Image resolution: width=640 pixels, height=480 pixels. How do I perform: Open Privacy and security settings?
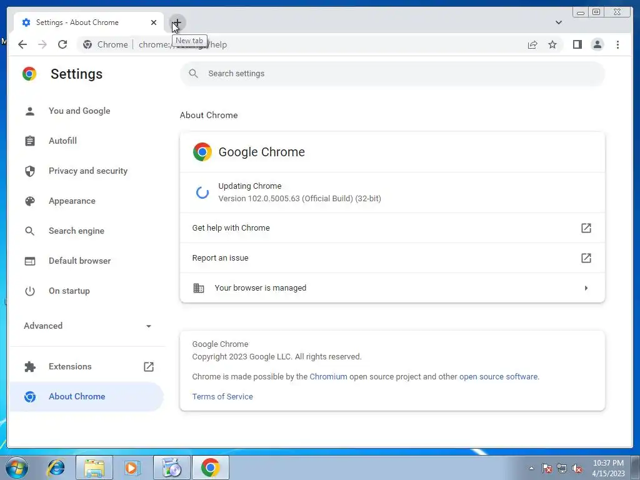[87, 171]
